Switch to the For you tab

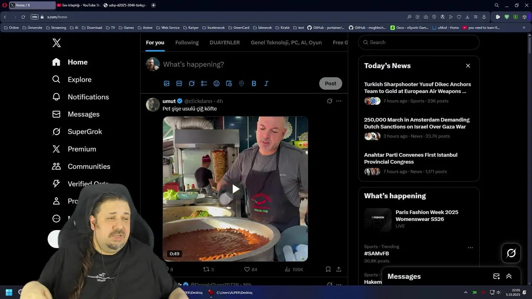click(x=155, y=42)
